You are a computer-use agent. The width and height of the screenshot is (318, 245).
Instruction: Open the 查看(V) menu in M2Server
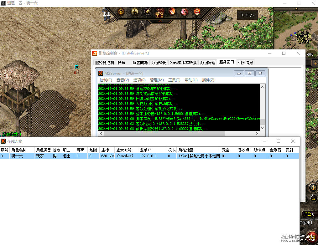click(123, 80)
